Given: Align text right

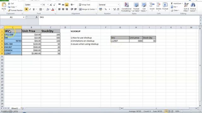Looking at the screenshot, I should (67, 9).
